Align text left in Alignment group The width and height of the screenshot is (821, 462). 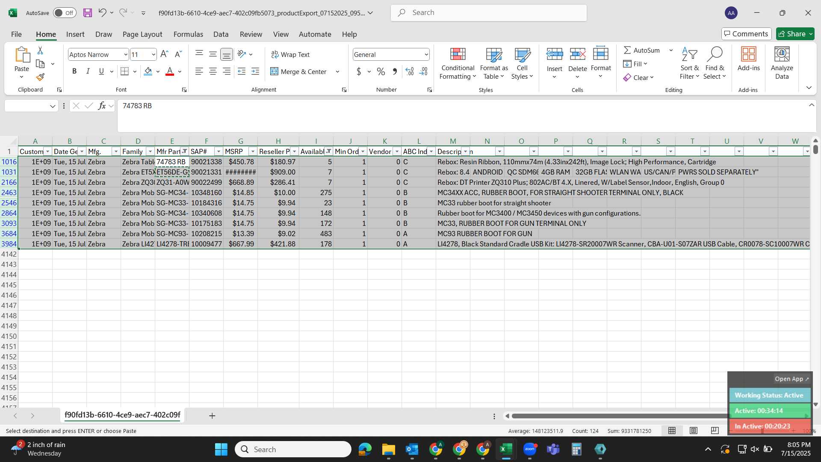pos(199,71)
